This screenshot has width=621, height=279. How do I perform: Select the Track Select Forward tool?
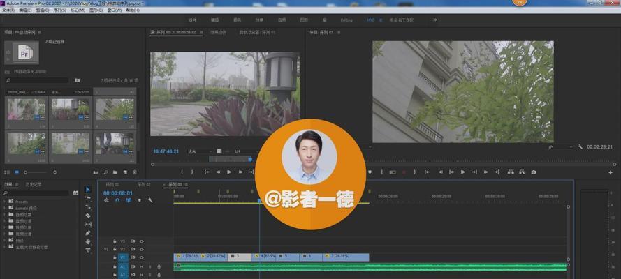(x=88, y=198)
